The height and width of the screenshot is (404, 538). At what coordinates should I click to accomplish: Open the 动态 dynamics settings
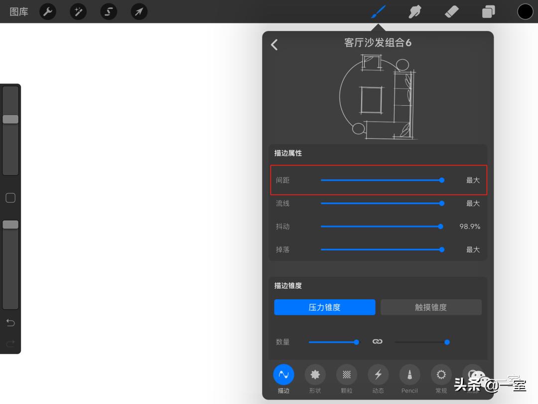point(378,375)
